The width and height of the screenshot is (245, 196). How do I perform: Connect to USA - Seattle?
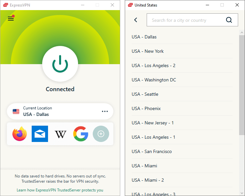(182, 94)
